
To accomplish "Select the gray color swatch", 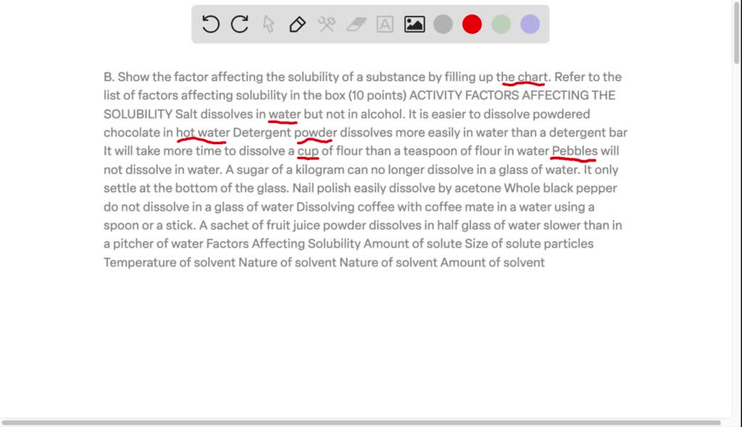I will coord(443,24).
